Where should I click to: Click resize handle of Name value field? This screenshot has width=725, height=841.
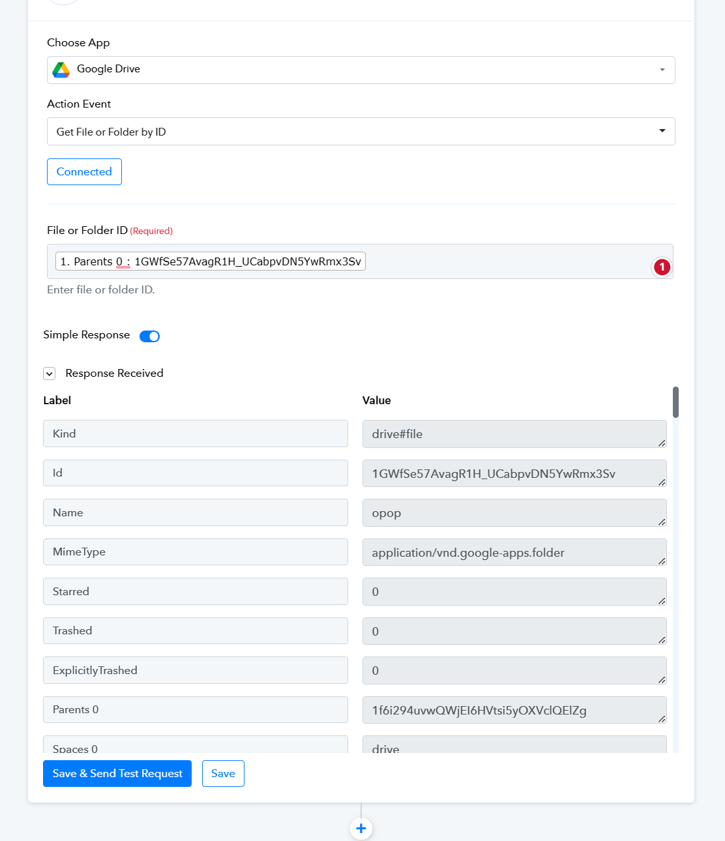661,522
